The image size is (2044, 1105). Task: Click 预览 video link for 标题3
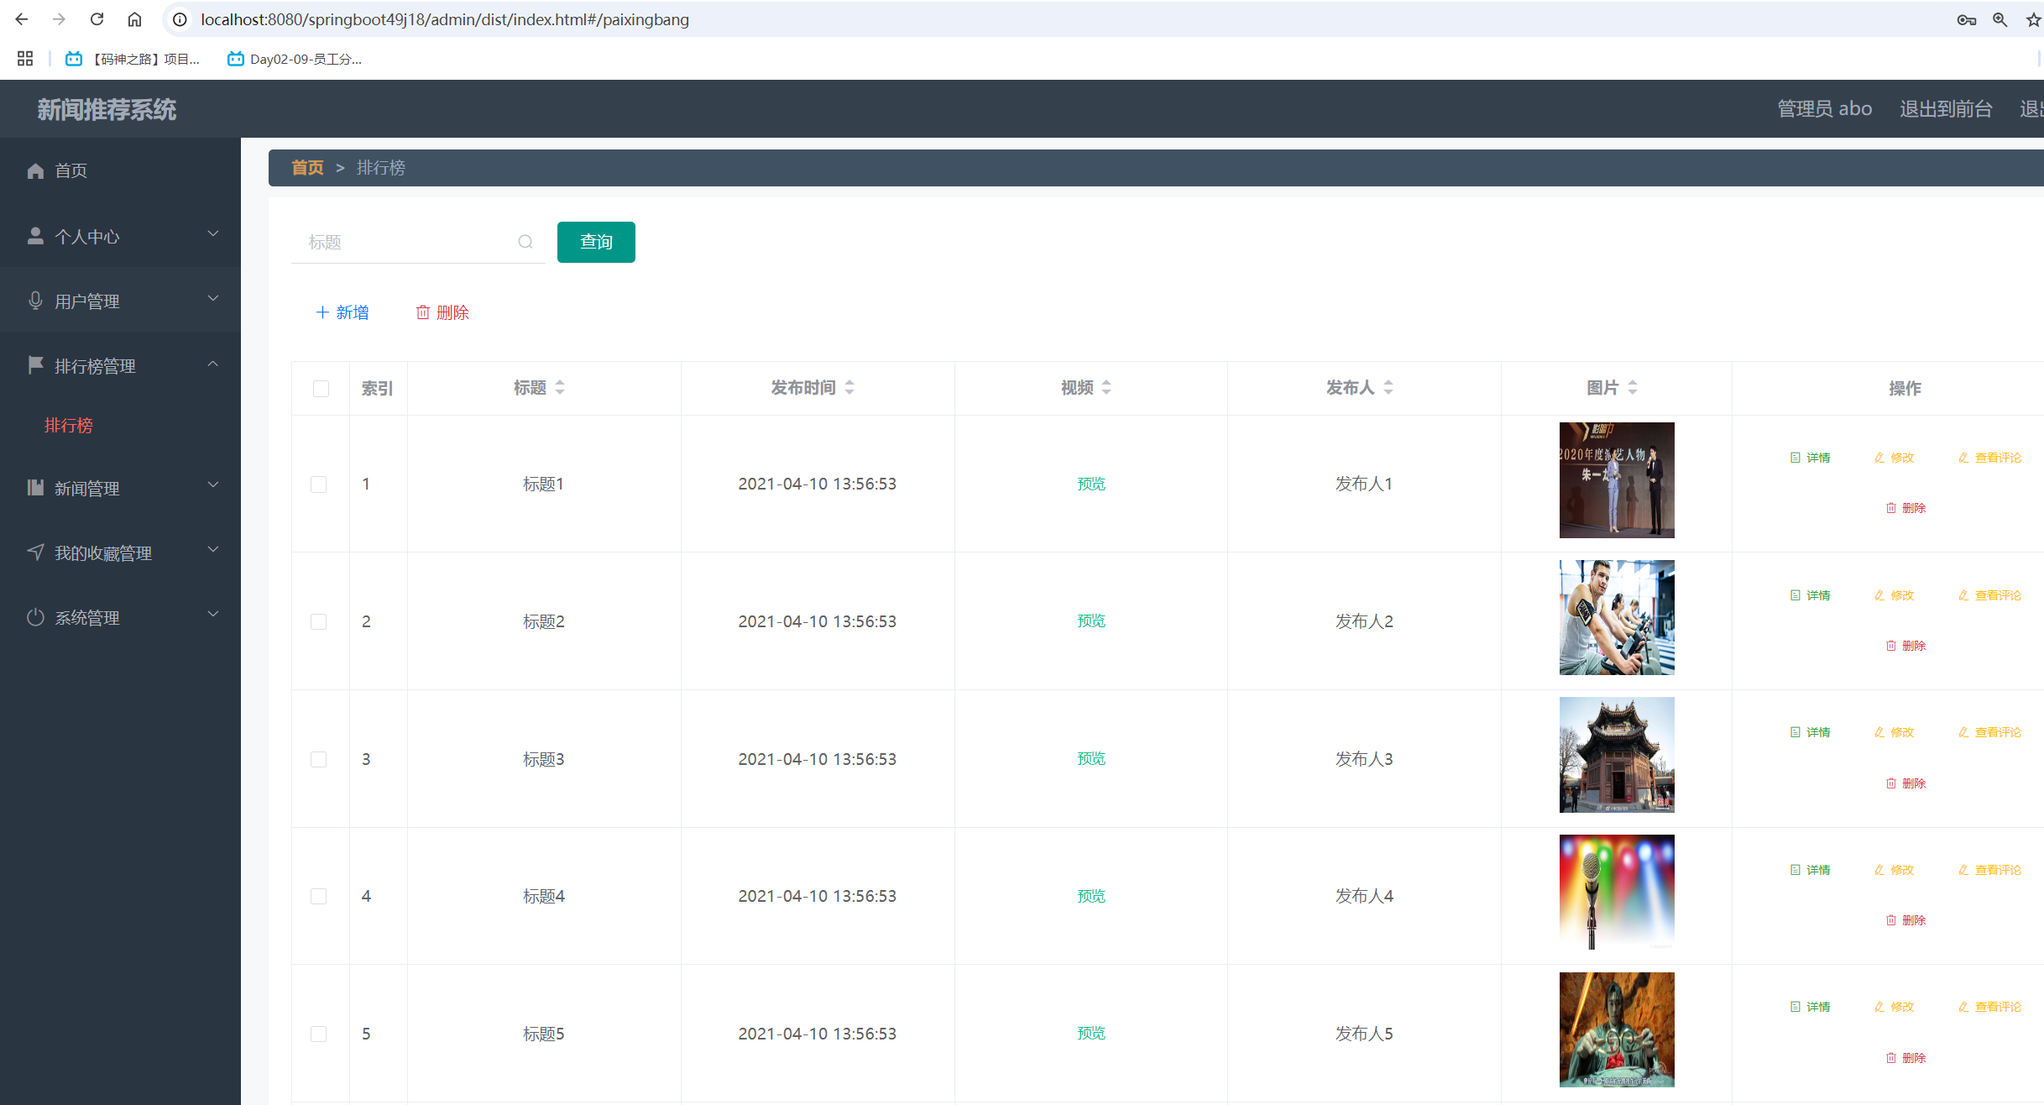[1091, 759]
